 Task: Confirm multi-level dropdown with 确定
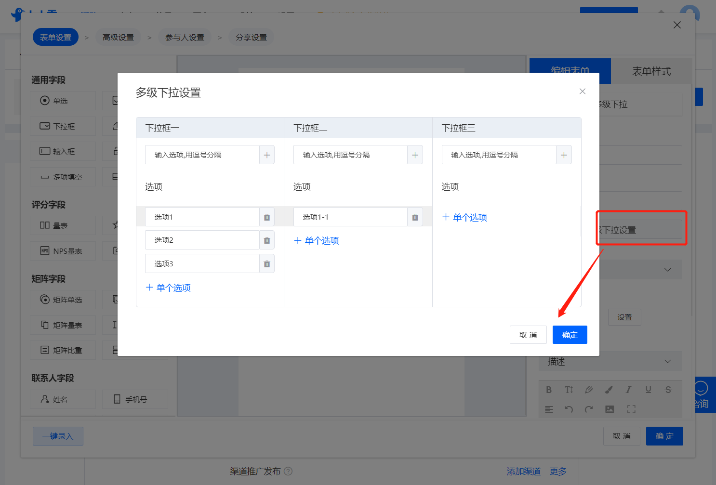tap(570, 335)
